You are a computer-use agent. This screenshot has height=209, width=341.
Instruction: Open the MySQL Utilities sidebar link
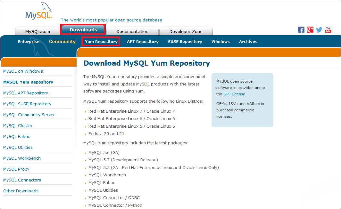coord(18,147)
